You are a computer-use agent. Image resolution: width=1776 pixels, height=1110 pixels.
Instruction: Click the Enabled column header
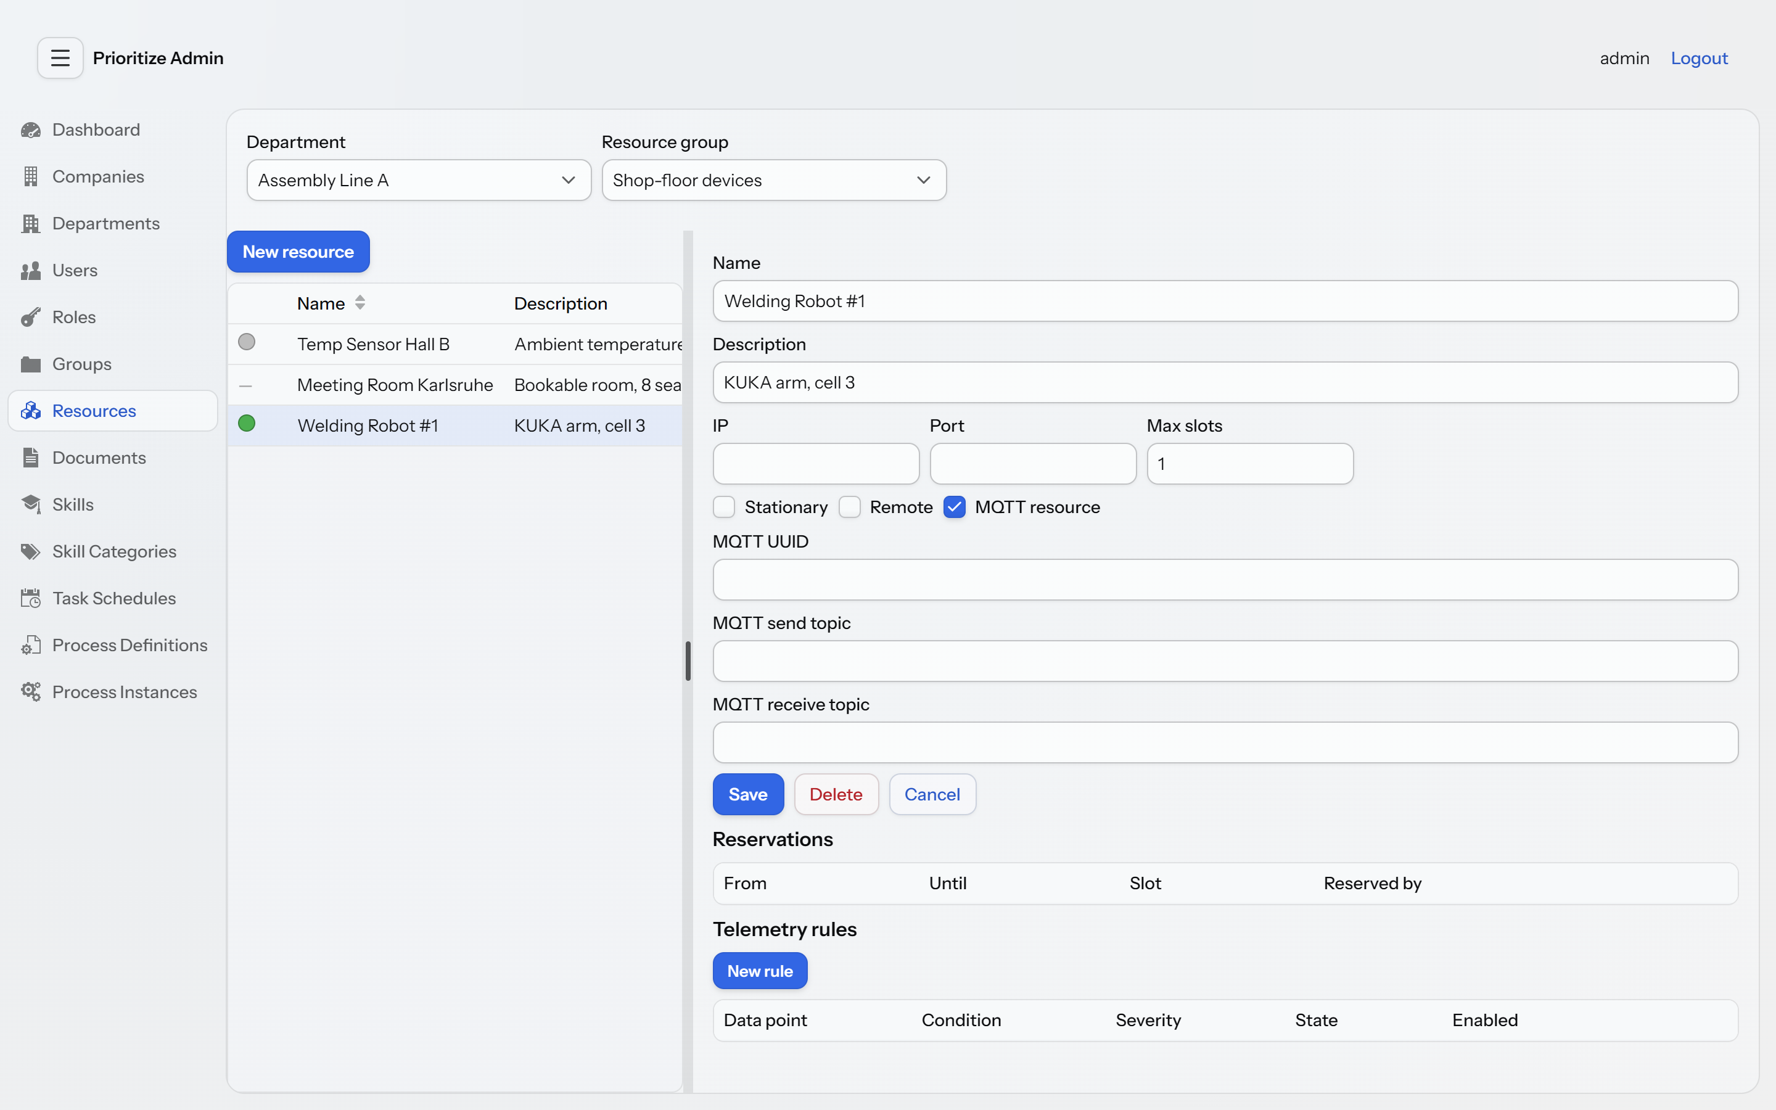[1485, 1021]
